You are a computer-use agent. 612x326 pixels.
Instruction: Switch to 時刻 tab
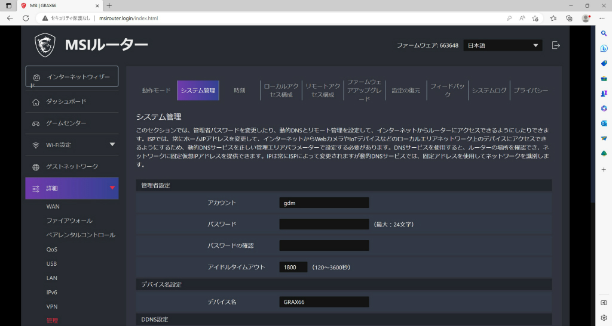click(239, 91)
